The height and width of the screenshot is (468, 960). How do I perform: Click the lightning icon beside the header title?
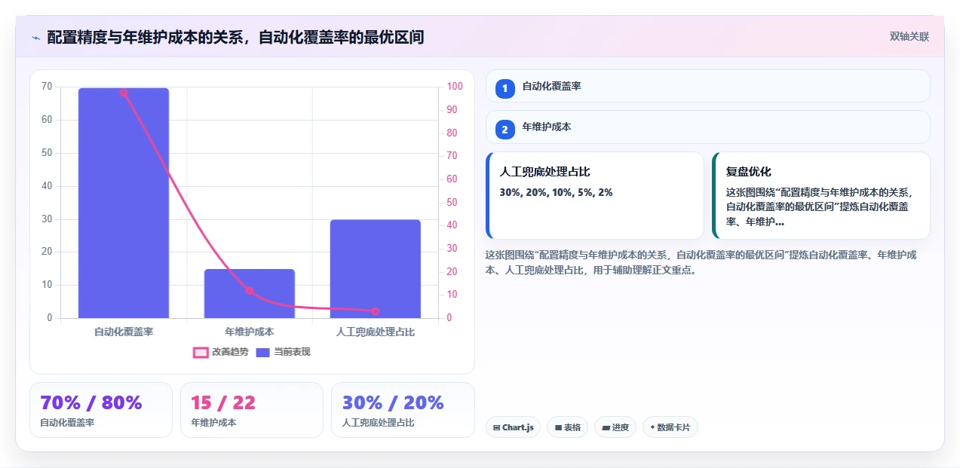point(35,38)
